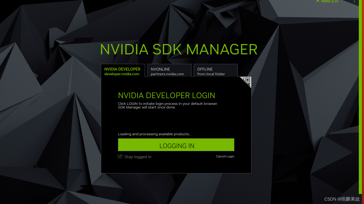
Task: Click the loading products progress message
Action: click(x=154, y=134)
